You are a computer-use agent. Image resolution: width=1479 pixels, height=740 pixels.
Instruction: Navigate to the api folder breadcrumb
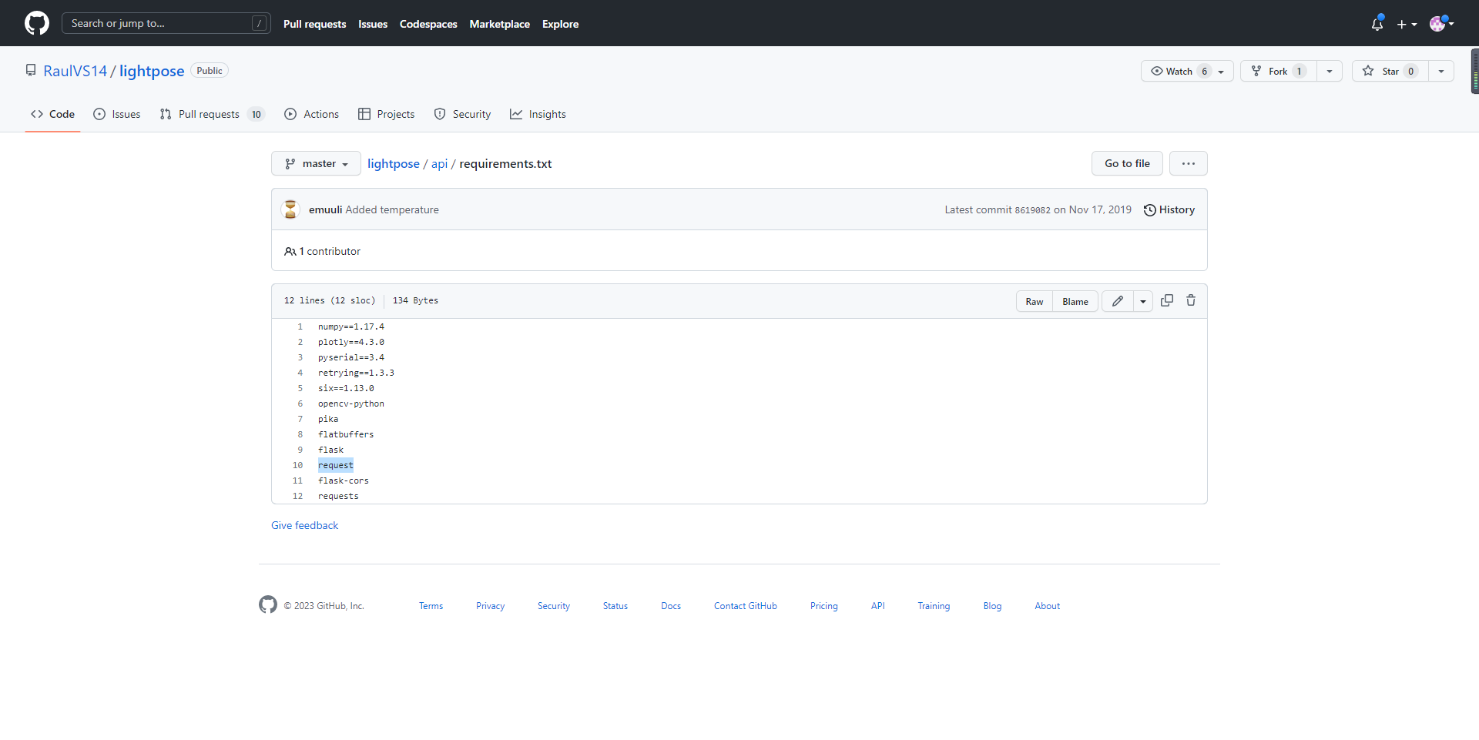439,163
